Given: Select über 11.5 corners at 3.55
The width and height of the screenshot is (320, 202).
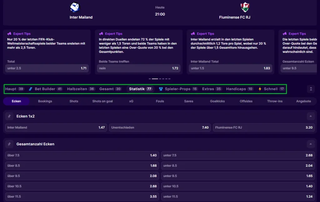Looking at the screenshot, I should click(x=82, y=197).
